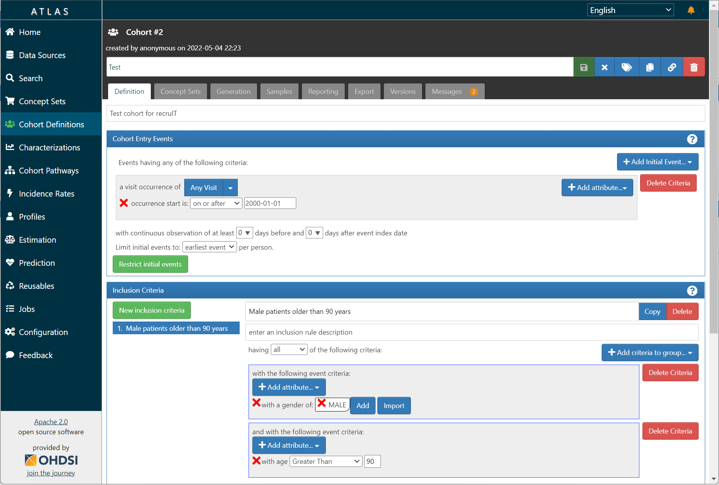The height and width of the screenshot is (485, 719).
Task: Open the Messages tab
Action: 455,92
